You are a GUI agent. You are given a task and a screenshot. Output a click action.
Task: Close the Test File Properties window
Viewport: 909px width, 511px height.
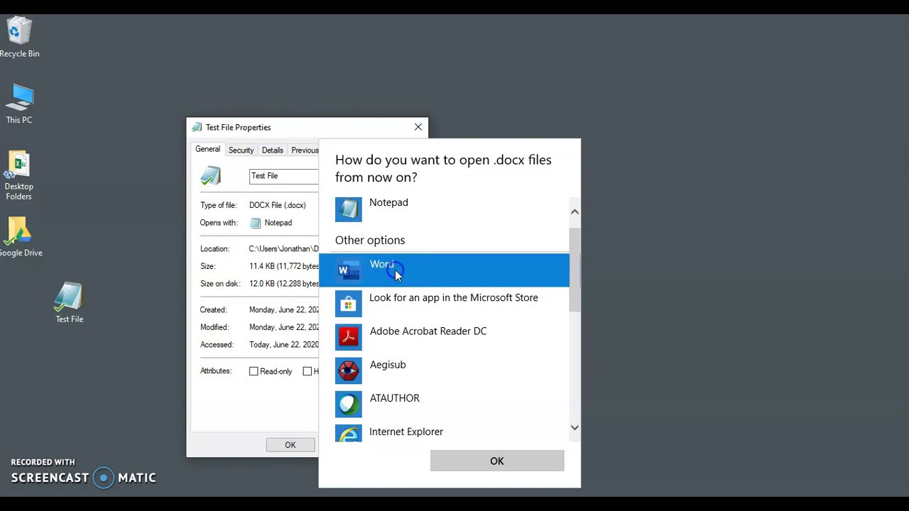click(x=418, y=127)
